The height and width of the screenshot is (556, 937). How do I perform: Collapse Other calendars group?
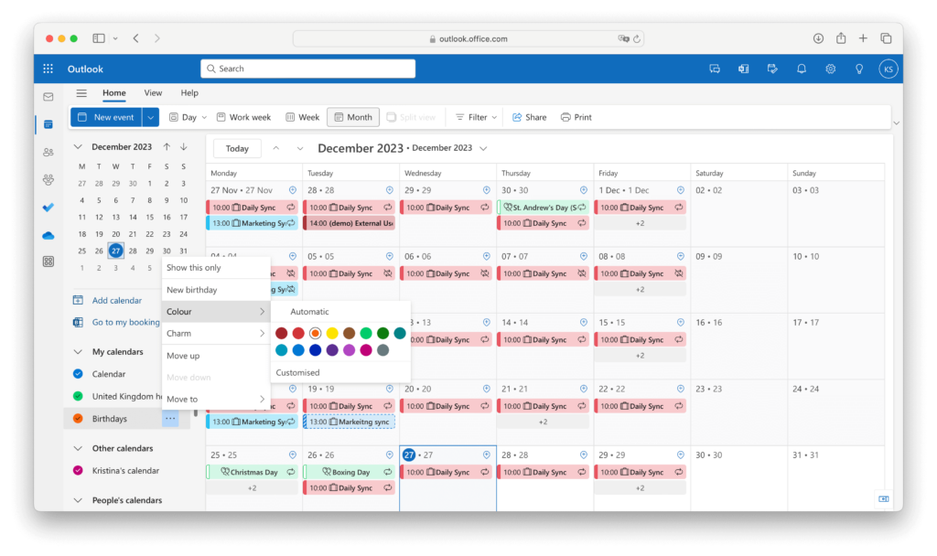pos(78,448)
